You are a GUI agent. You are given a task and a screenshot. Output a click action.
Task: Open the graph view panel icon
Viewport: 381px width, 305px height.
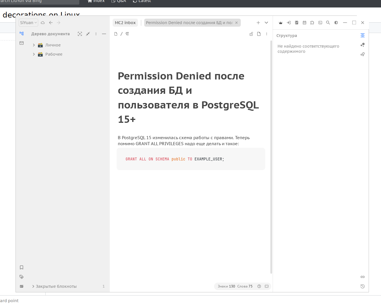pos(363,45)
